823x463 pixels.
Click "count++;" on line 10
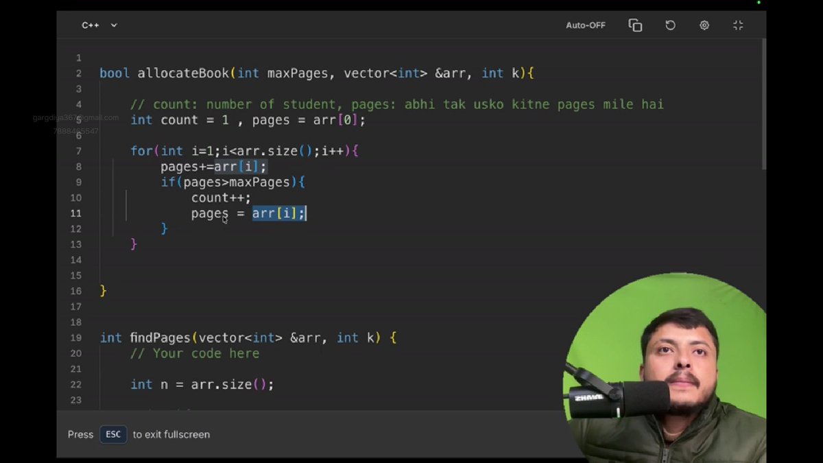tap(221, 198)
